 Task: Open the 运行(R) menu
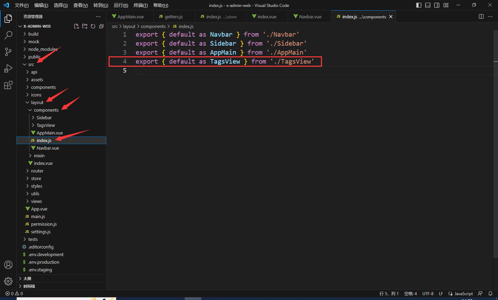point(121,5)
